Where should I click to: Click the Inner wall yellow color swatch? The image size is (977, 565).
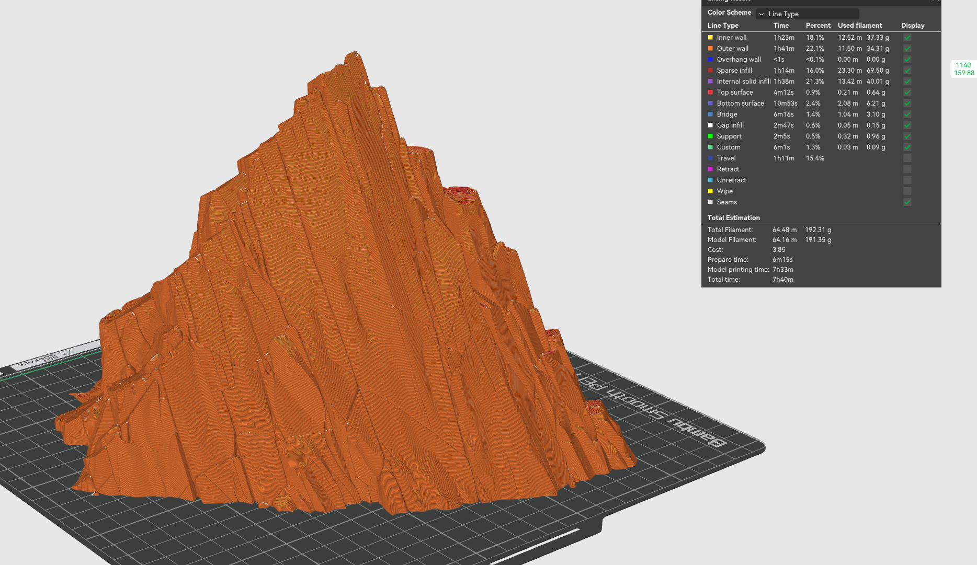710,38
